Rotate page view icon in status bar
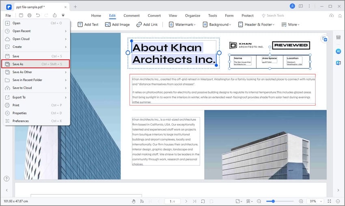This screenshot has width=345, height=206. click(x=203, y=201)
